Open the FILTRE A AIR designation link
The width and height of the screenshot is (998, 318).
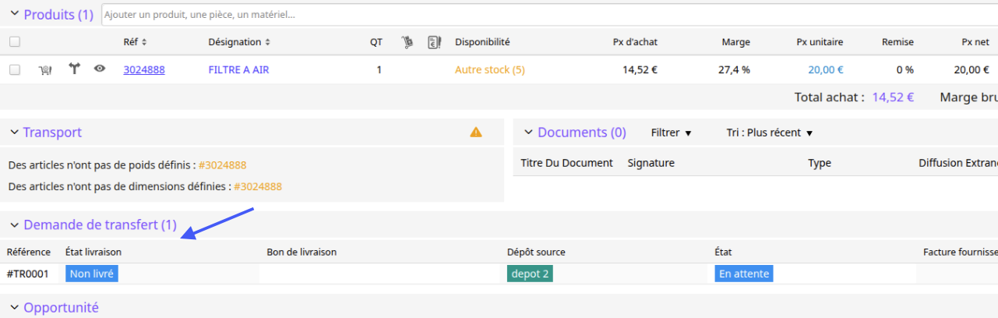click(239, 69)
